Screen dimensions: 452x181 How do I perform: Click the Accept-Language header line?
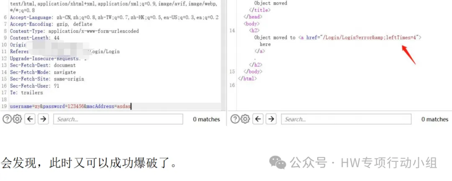(x=114, y=17)
